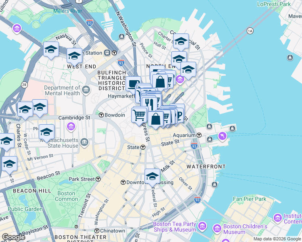Click the route 1A highway shield
302x242 pixels.
click(x=250, y=31)
